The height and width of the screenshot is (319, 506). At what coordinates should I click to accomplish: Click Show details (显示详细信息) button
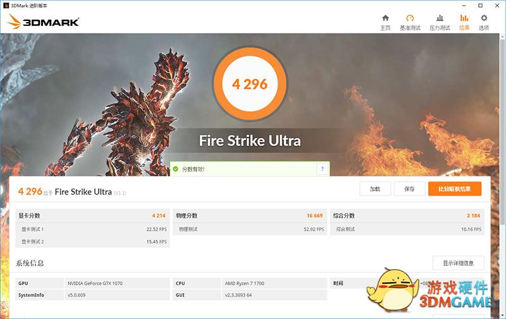[x=458, y=263]
